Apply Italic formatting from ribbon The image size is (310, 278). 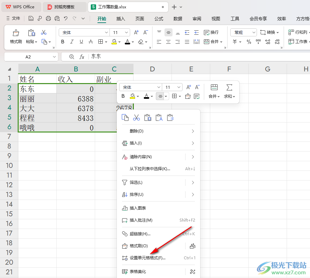pyautogui.click(x=72, y=42)
